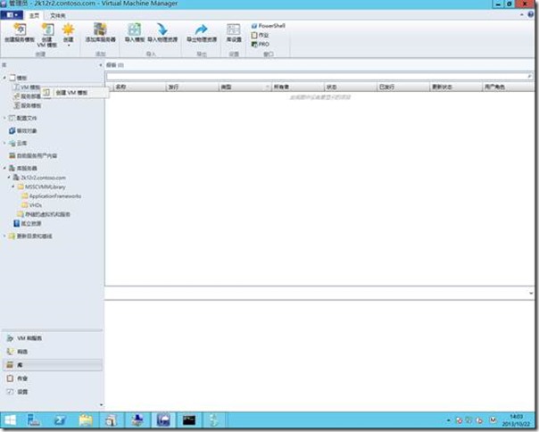Open Server Manager from the taskbar
The width and height of the screenshot is (539, 432).
[x=34, y=420]
